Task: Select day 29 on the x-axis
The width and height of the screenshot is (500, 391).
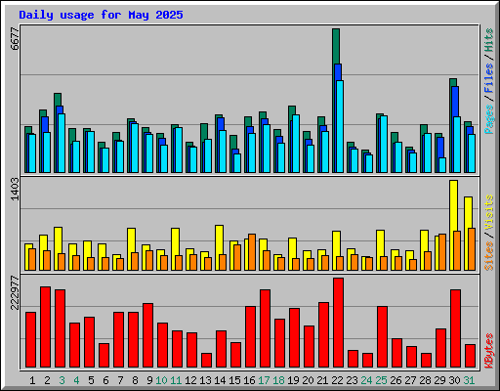Action: [x=439, y=380]
